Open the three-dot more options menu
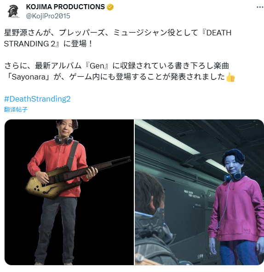This screenshot has width=264, height=272. (x=260, y=7)
